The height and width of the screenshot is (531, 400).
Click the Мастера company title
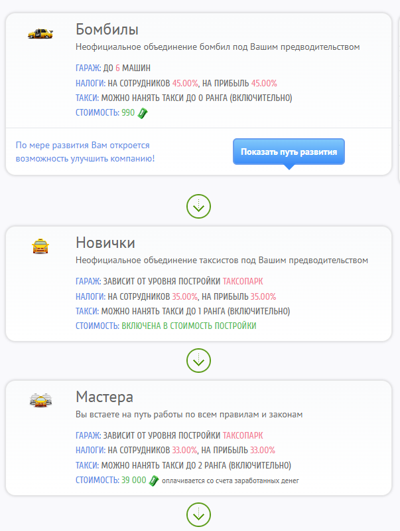click(x=104, y=397)
